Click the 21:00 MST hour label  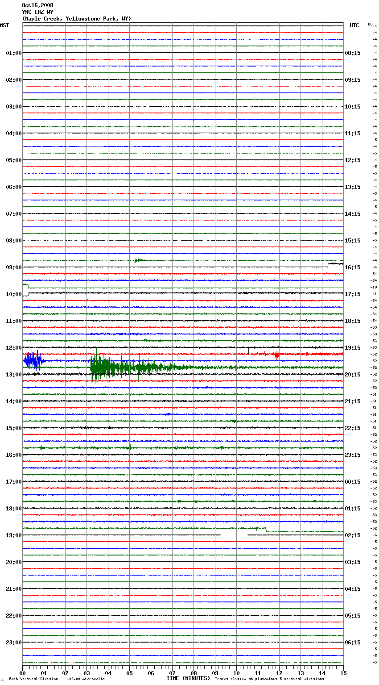(14, 589)
